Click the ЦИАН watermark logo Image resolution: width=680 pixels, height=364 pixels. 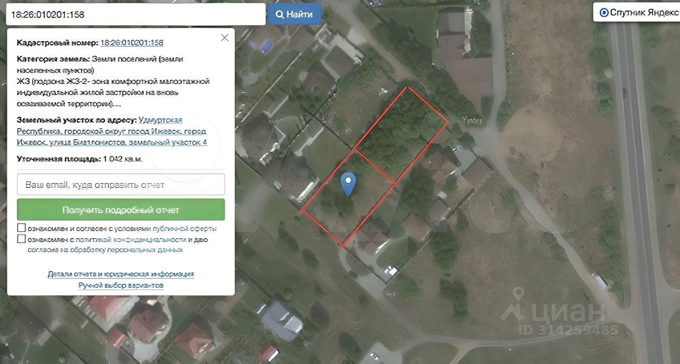(552, 312)
